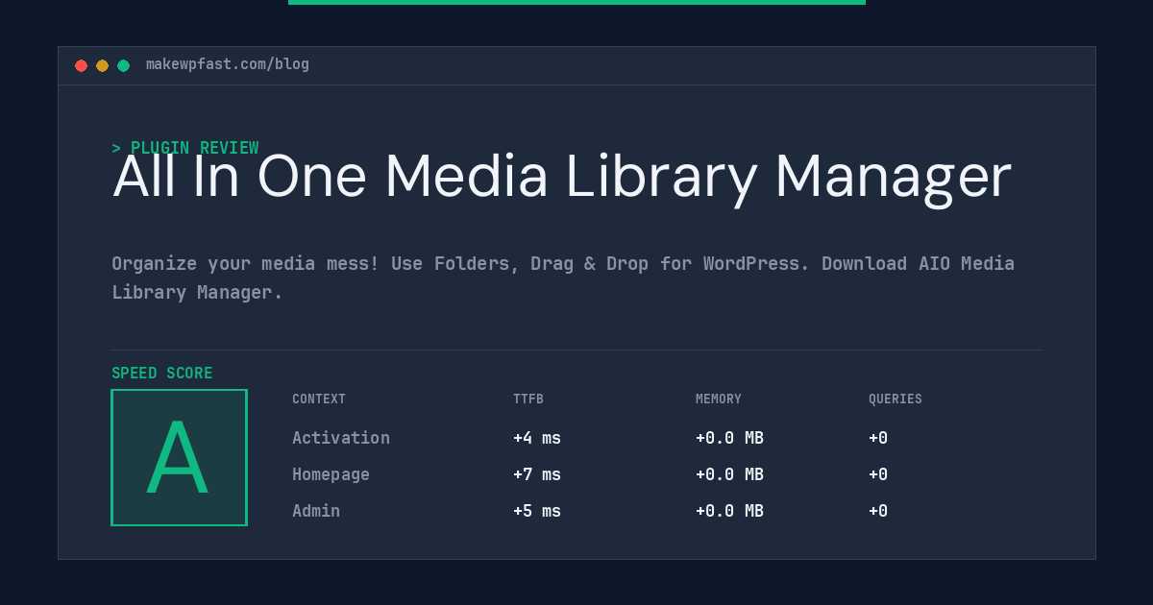Click the 'Organize your media mess!' description
The width and height of the screenshot is (1153, 605).
pyautogui.click(x=563, y=278)
